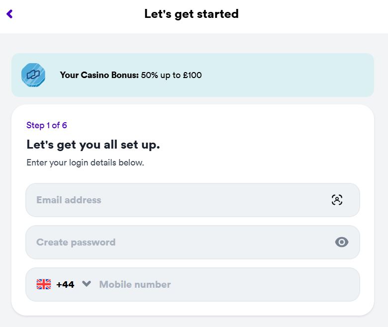Click the "50% up to £100" offer text
This screenshot has width=388, height=327.
(x=171, y=75)
